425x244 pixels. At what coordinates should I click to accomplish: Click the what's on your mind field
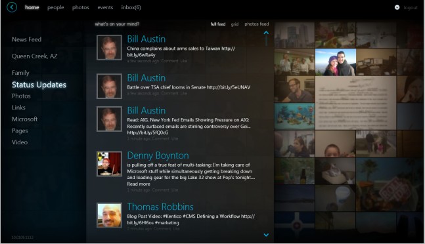click(x=117, y=24)
